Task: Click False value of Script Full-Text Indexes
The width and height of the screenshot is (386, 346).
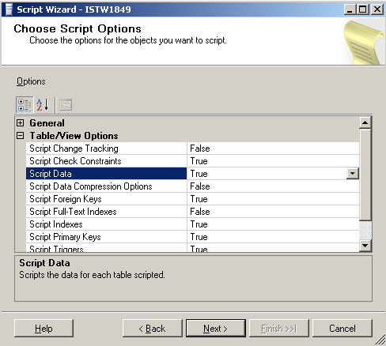Action: (273, 212)
